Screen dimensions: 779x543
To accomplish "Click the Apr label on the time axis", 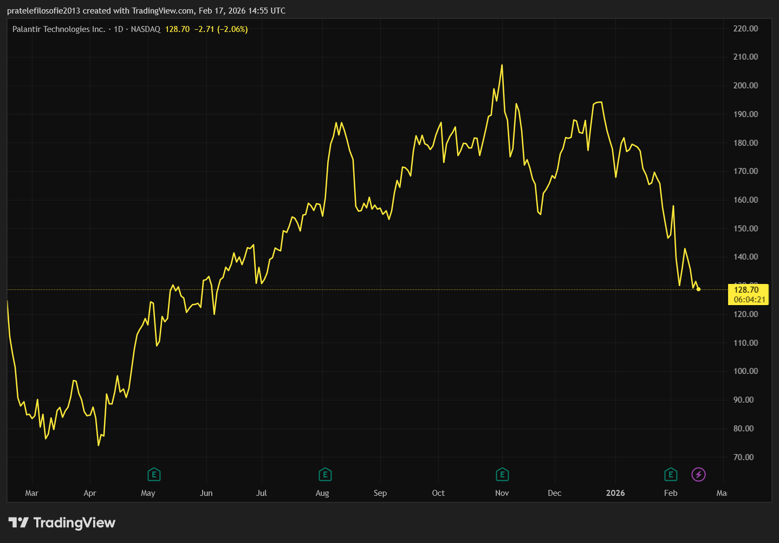I will [90, 493].
